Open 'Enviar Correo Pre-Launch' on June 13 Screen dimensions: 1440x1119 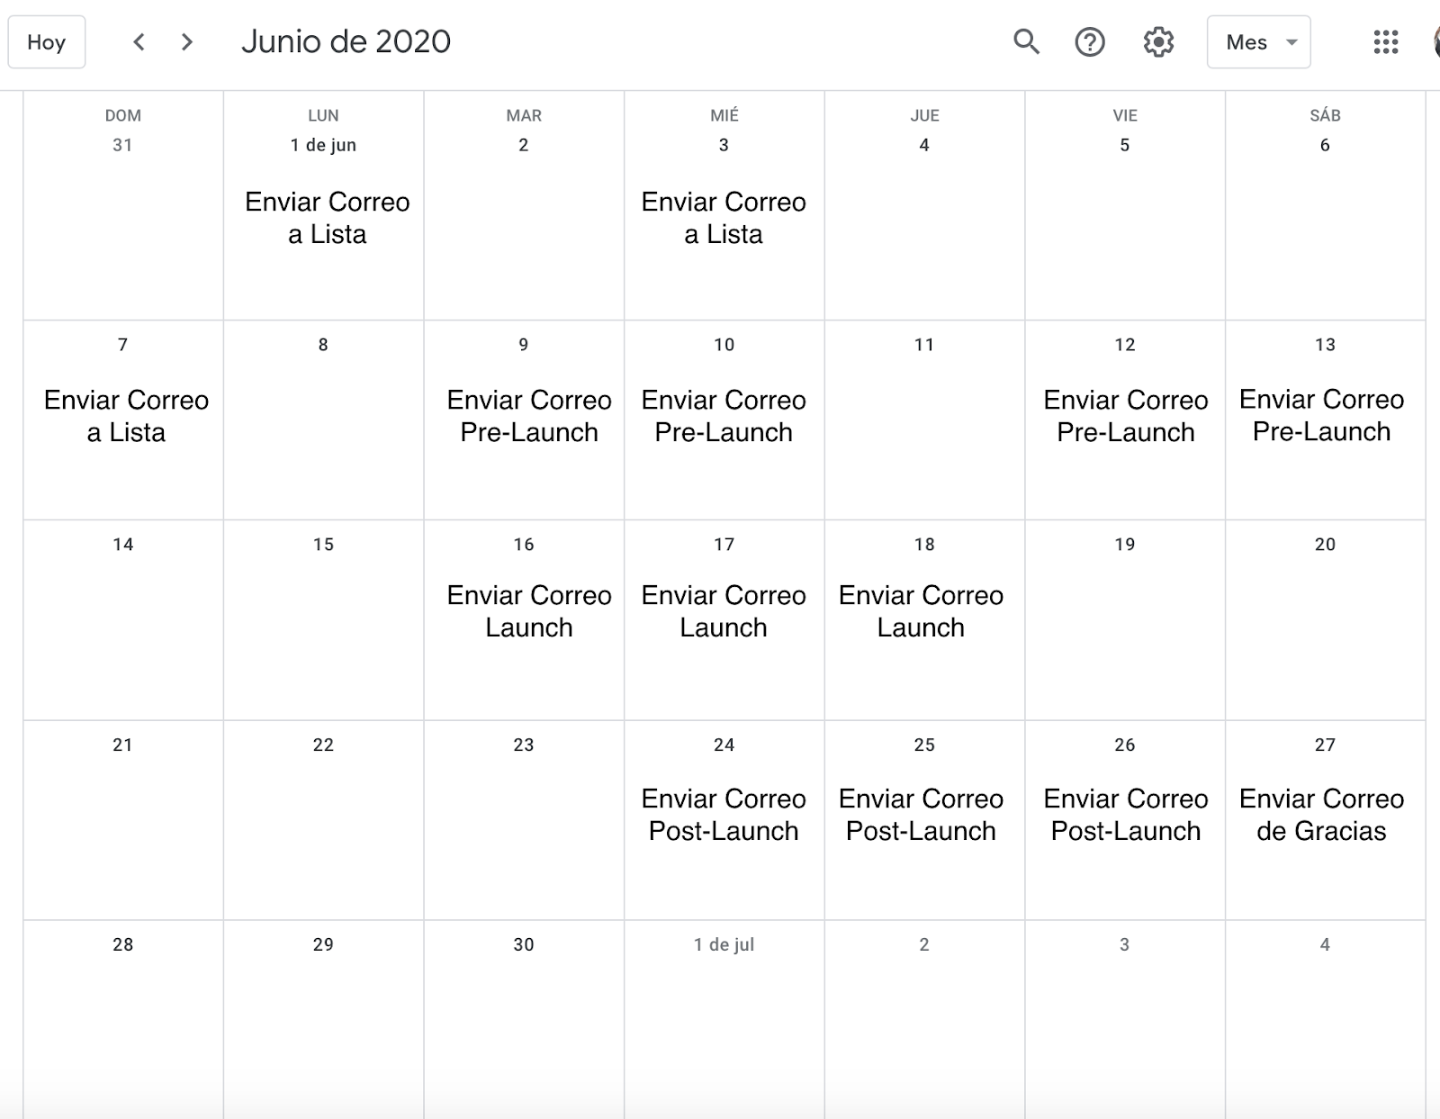coord(1321,415)
